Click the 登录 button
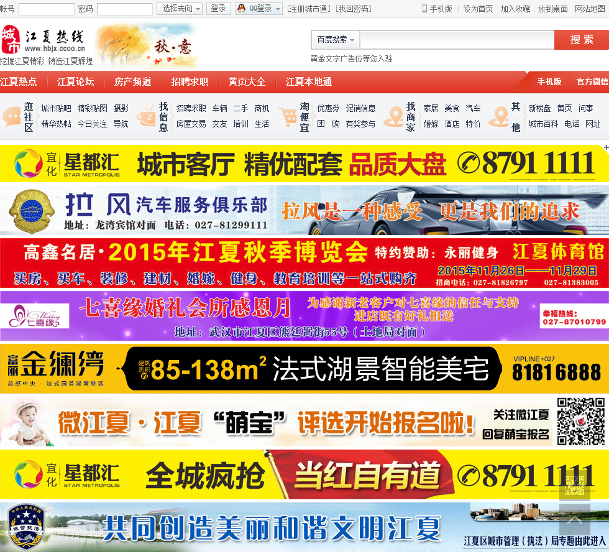609x554 pixels. [218, 9]
